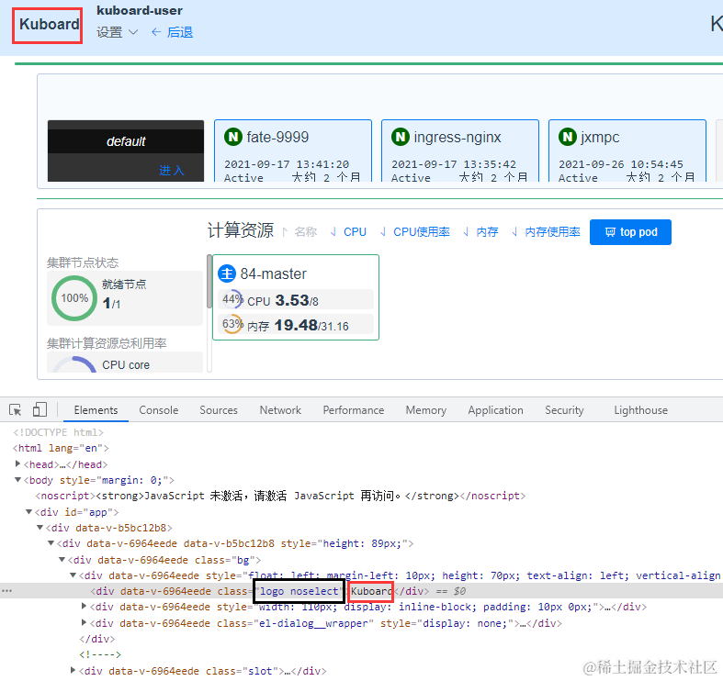
Task: Sort nodes by CPU
Action: [x=348, y=232]
